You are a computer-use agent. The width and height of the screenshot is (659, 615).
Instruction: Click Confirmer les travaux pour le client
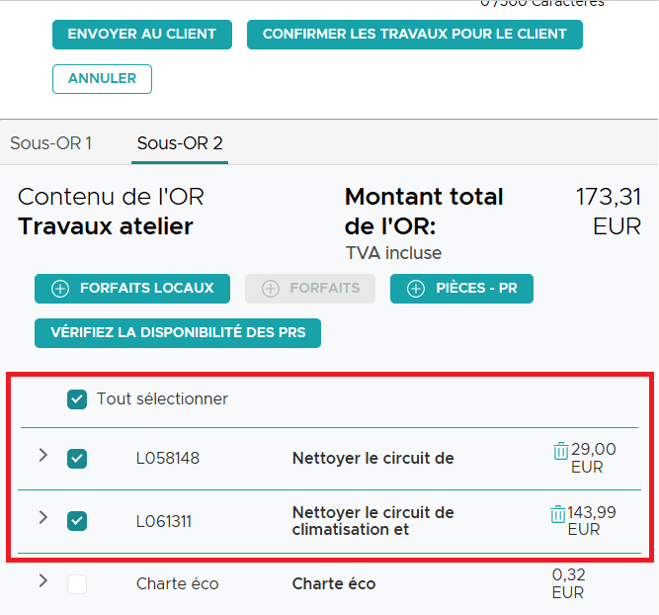414,34
